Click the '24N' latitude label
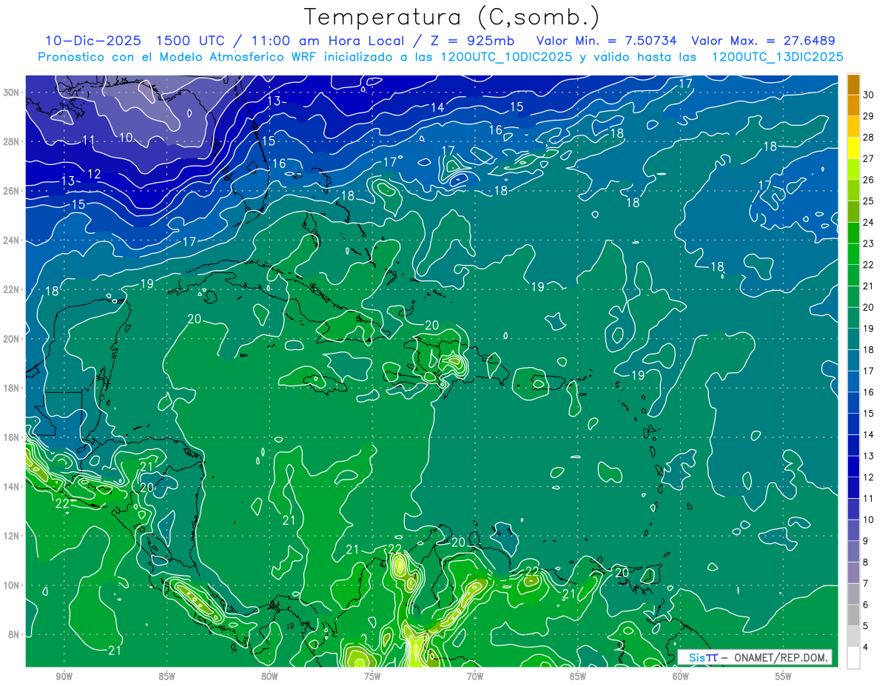 point(12,241)
